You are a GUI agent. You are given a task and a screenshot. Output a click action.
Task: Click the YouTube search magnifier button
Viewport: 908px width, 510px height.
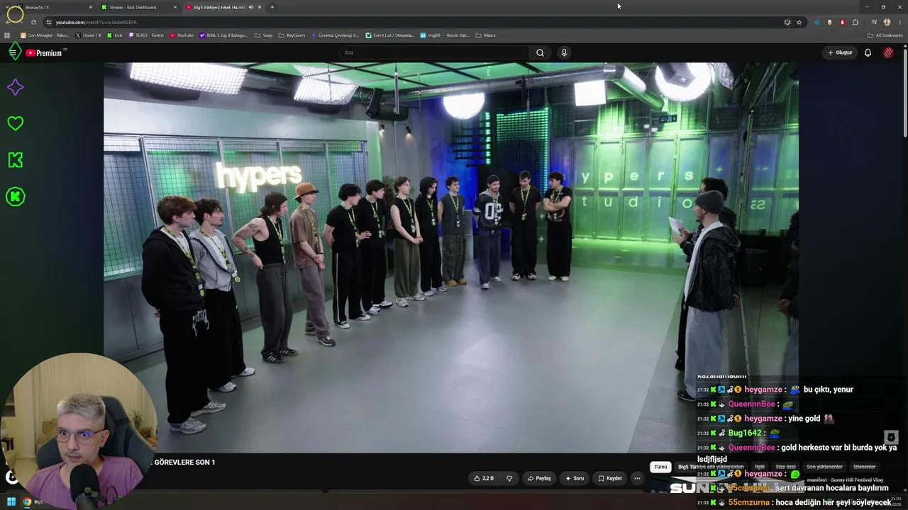540,52
